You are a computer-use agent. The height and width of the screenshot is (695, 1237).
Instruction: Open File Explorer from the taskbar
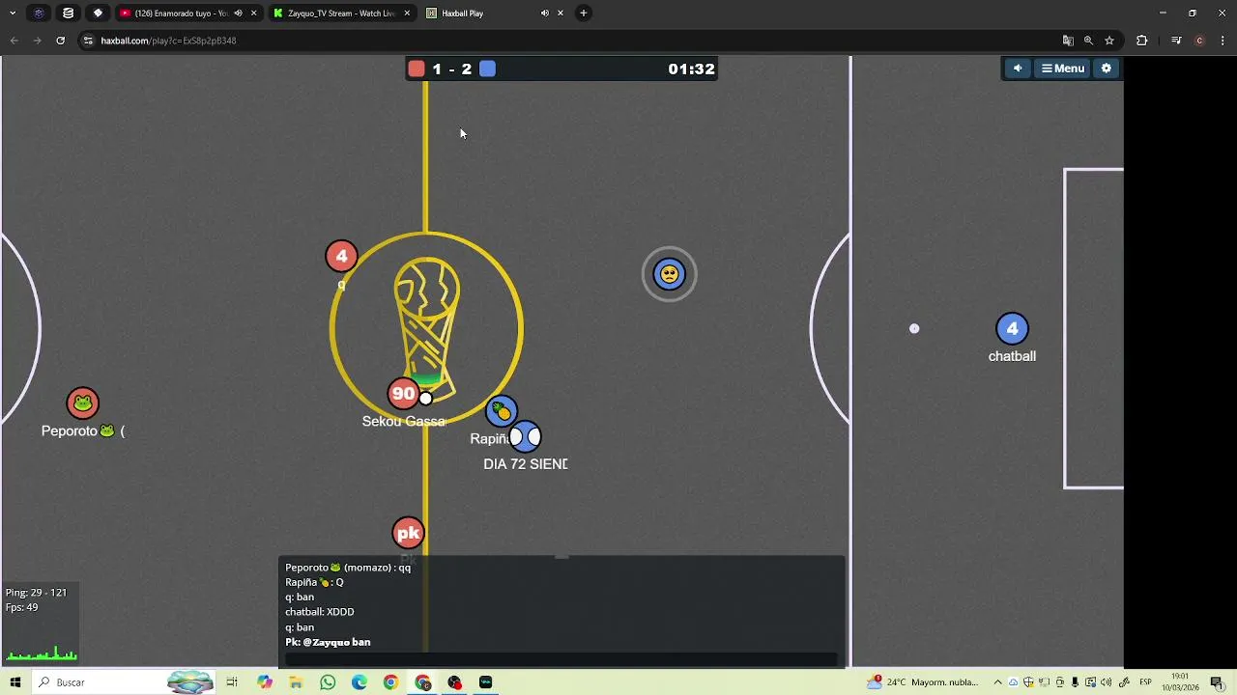[296, 682]
